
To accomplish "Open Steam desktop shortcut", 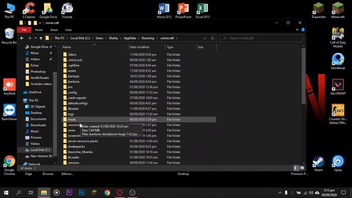I will coord(318,163).
